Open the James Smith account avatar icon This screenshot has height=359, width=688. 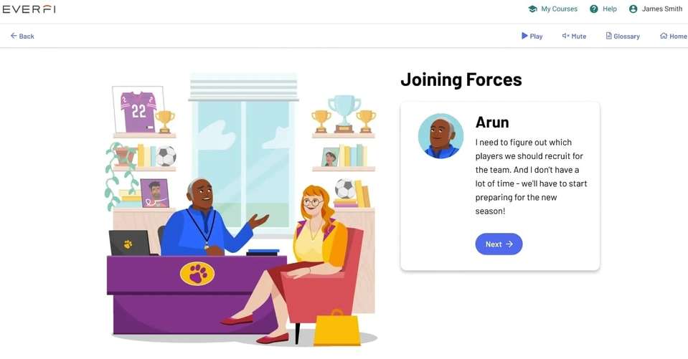pyautogui.click(x=633, y=9)
